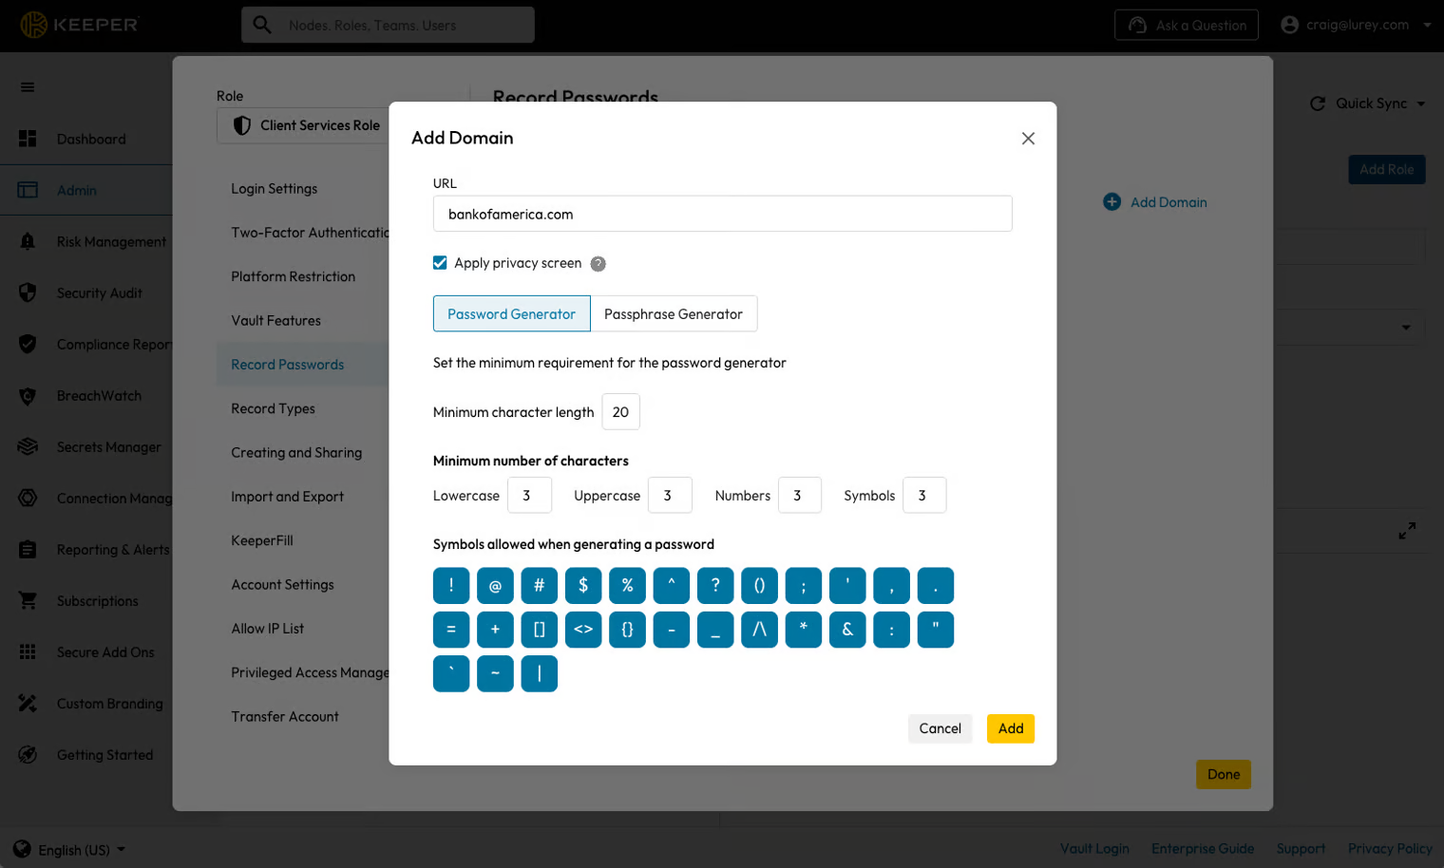This screenshot has height=868, width=1444.
Task: Click the help icon beside Apply privacy screen
Action: tap(598, 264)
